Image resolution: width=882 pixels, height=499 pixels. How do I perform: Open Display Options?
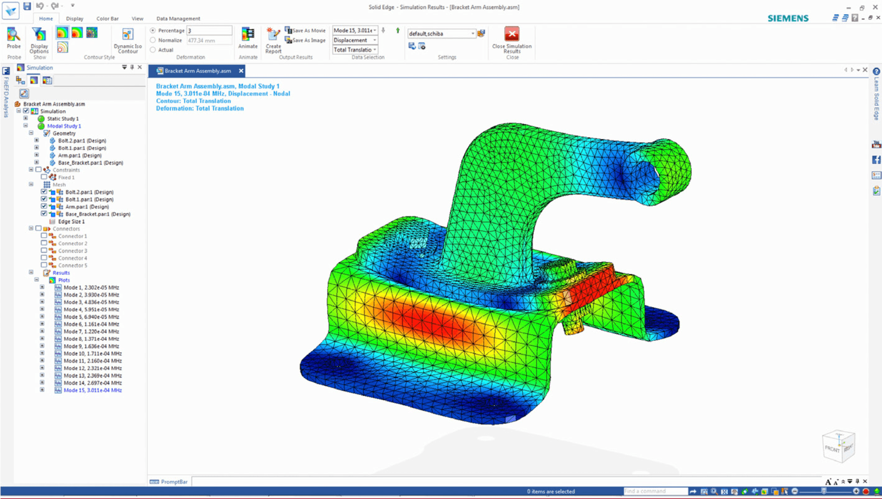click(39, 40)
